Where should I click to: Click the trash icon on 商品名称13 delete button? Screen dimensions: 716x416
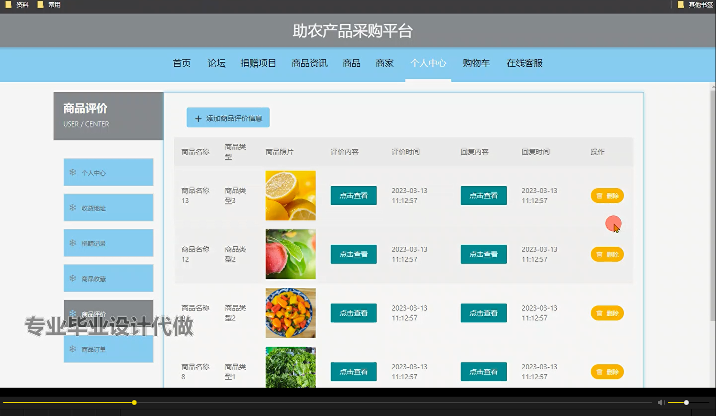599,195
